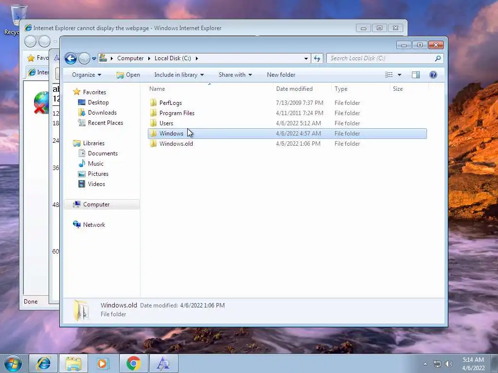Launch Windows Media Player from taskbar
This screenshot has height=373, width=498.
coord(103,363)
